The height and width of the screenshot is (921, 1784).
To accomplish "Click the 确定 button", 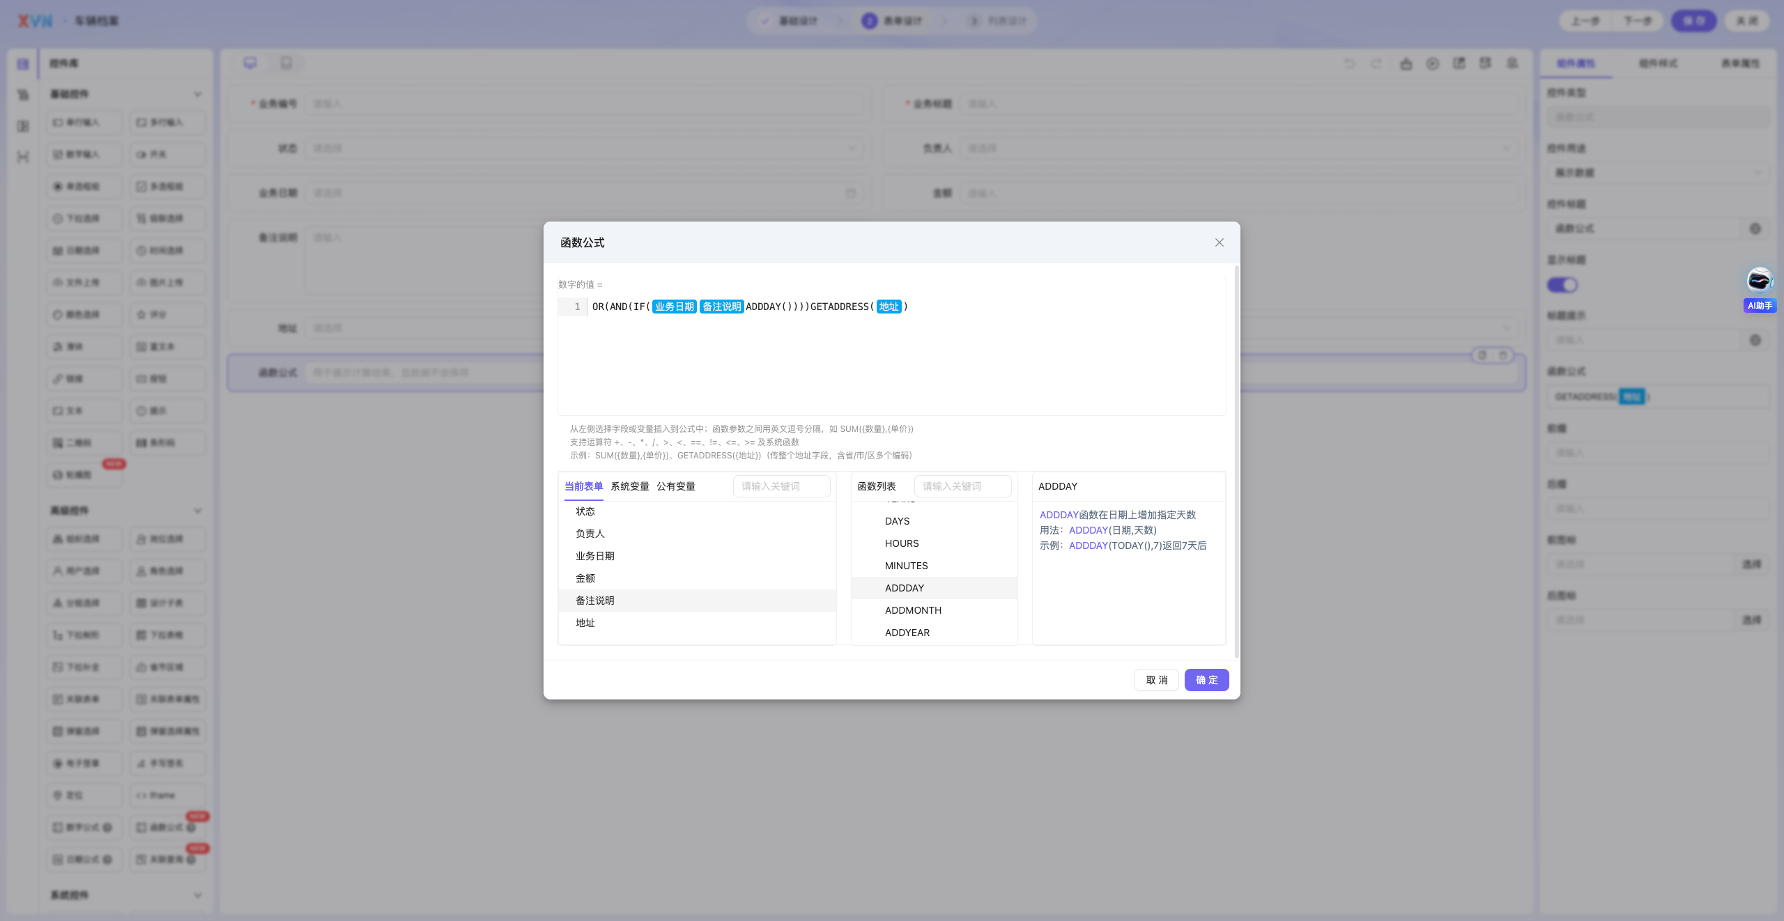I will (x=1207, y=680).
